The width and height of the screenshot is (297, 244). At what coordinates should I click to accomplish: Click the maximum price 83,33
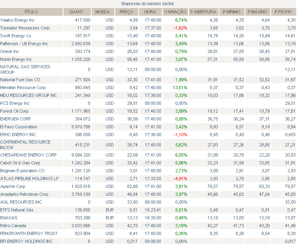point(264,187)
